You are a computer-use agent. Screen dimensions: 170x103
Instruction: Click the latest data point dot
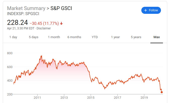[162, 92]
